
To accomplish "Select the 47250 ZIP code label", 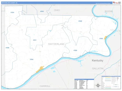I will (7, 48).
